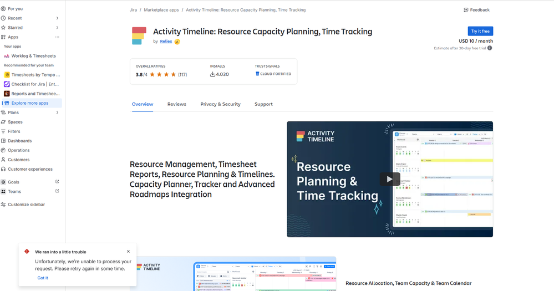The image size is (554, 291).
Task: Click the Try it free button
Action: [x=480, y=31]
